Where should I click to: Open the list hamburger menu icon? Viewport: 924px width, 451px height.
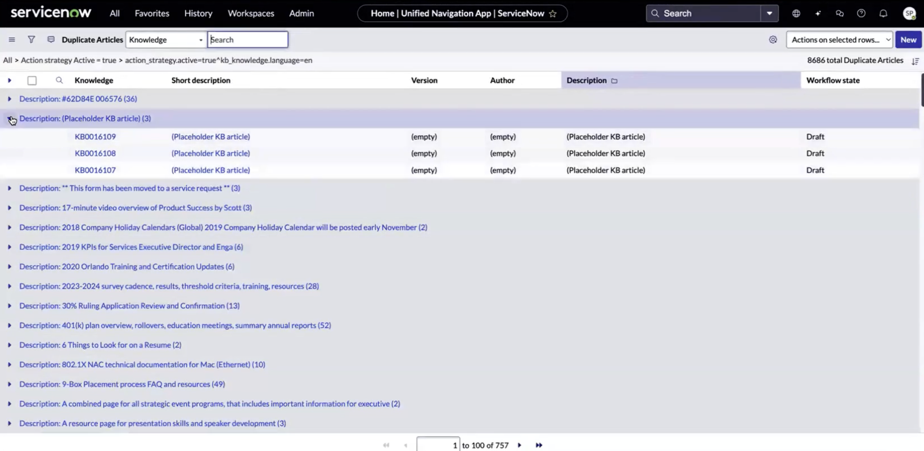click(x=12, y=39)
